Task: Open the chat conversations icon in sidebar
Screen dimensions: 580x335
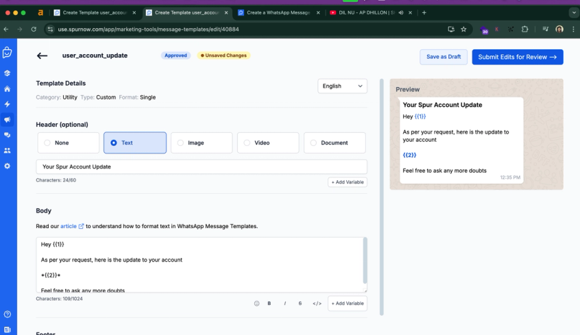Action: pyautogui.click(x=8, y=135)
